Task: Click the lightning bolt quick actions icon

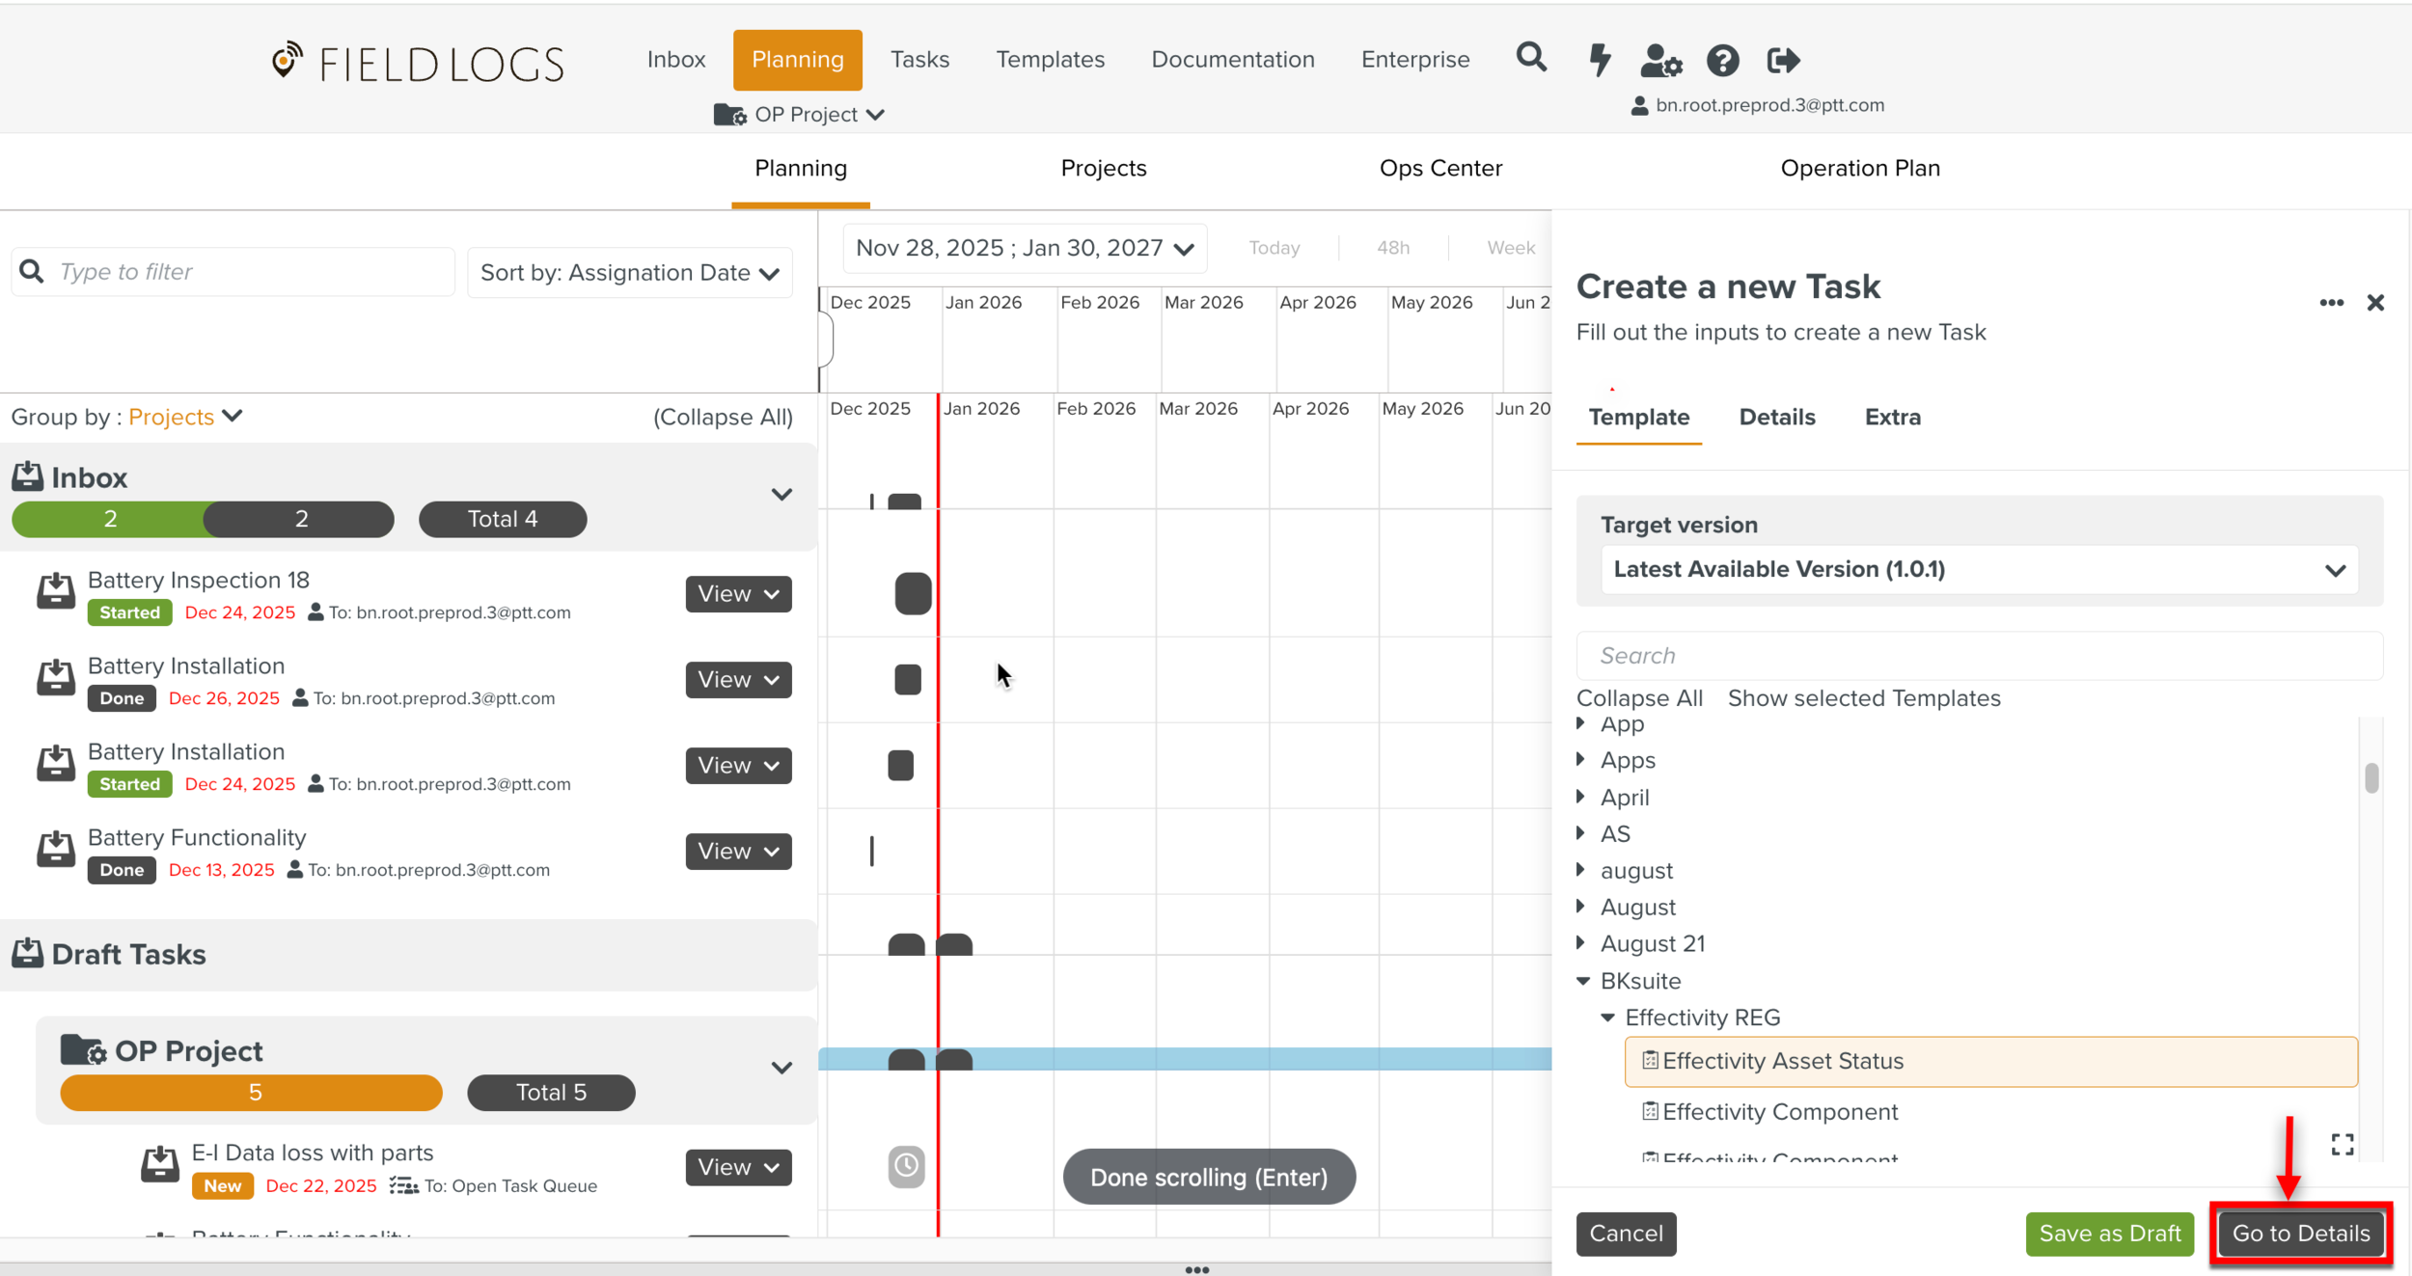Action: 1599,60
